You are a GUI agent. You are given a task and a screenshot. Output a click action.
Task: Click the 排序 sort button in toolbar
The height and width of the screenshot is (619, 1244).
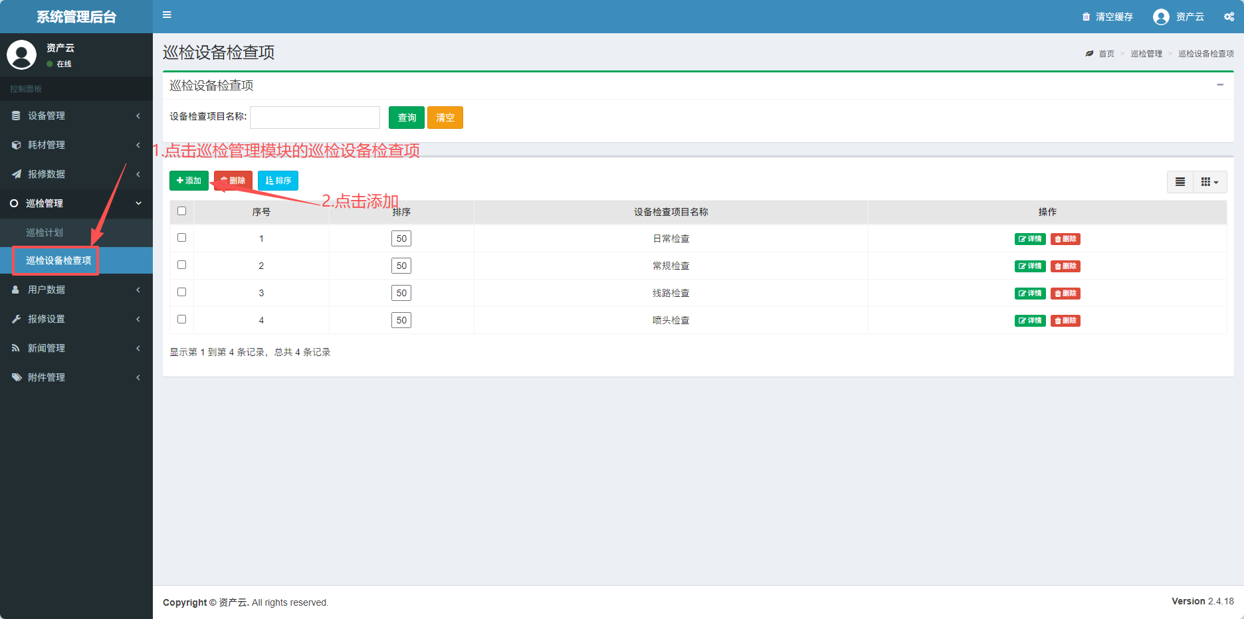pyautogui.click(x=278, y=181)
